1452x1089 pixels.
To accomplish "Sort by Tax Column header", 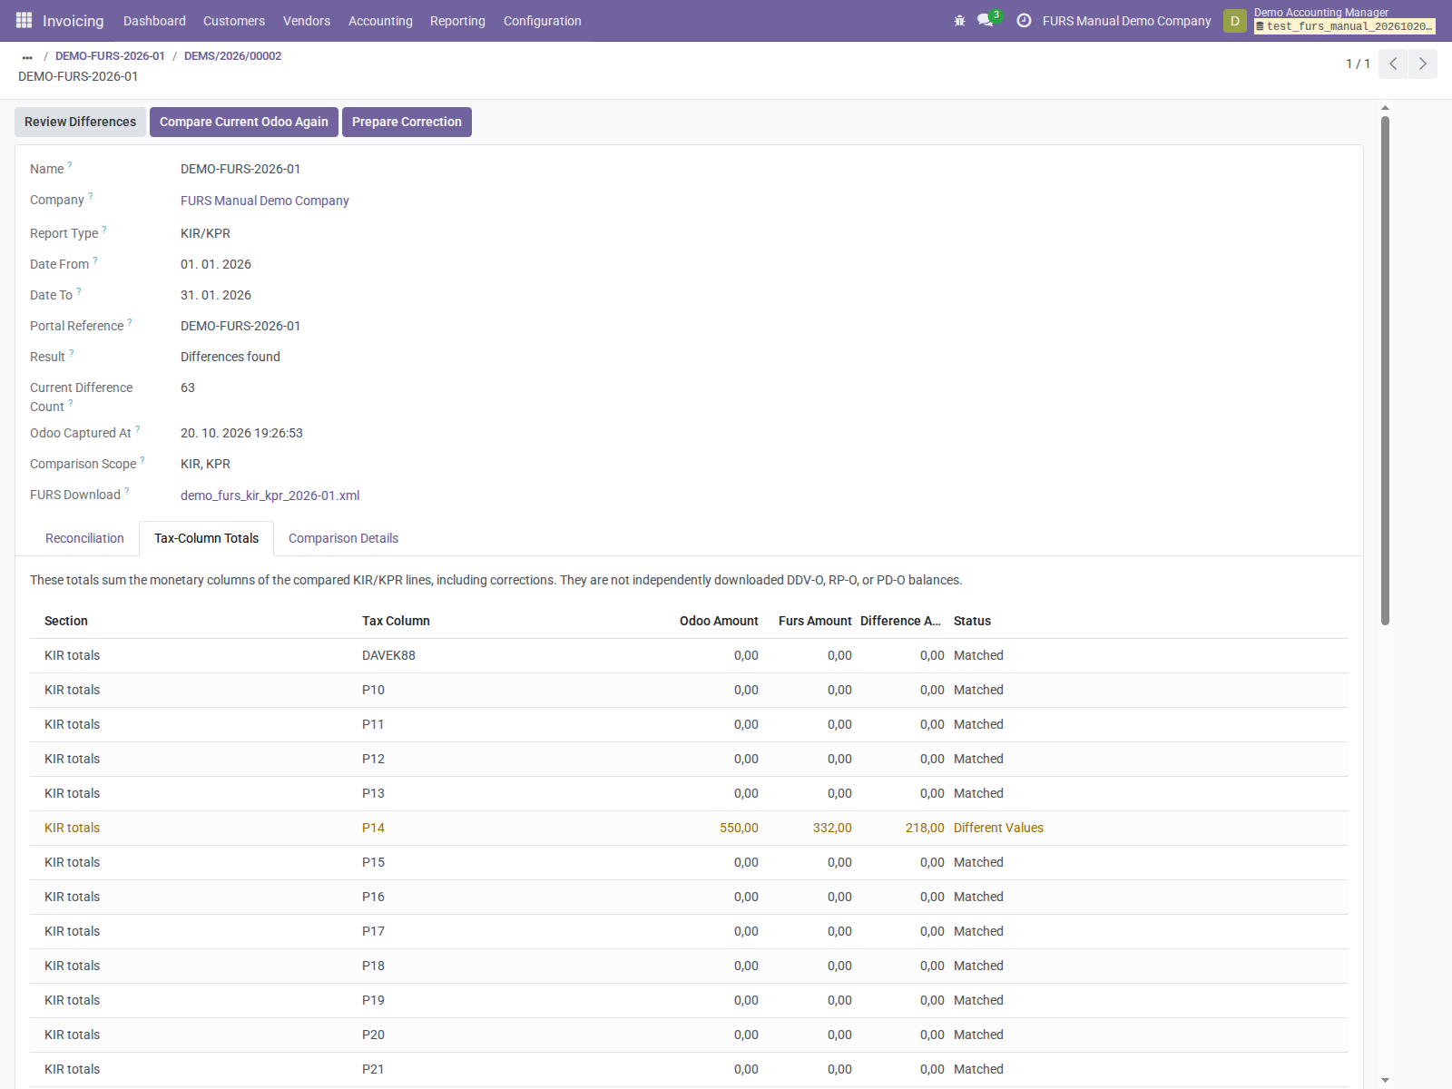I will pos(396,621).
